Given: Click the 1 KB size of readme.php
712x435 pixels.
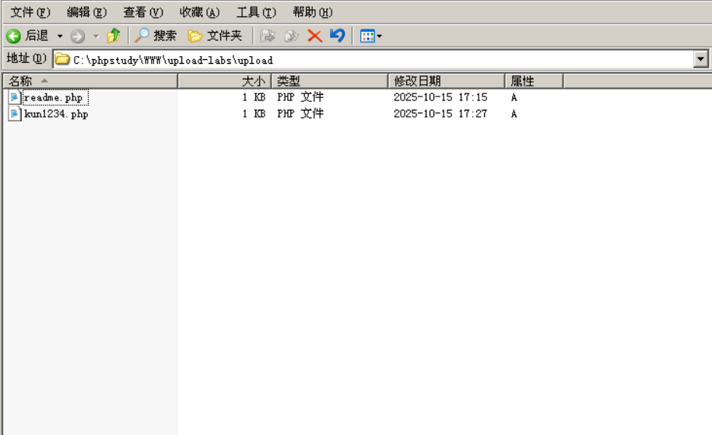Looking at the screenshot, I should 254,97.
